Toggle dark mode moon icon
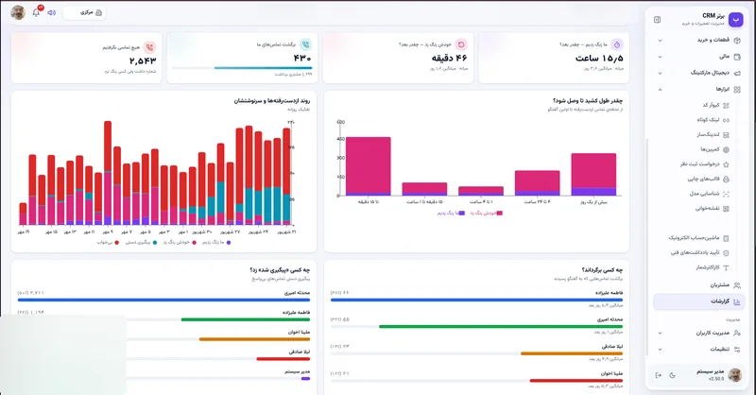 [673, 375]
